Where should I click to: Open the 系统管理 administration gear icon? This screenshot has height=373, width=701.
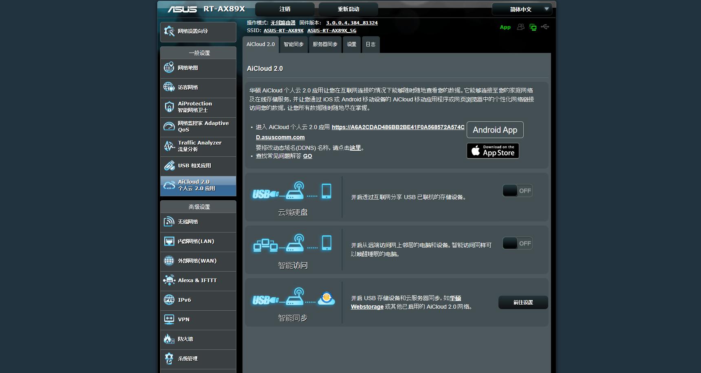pos(169,358)
